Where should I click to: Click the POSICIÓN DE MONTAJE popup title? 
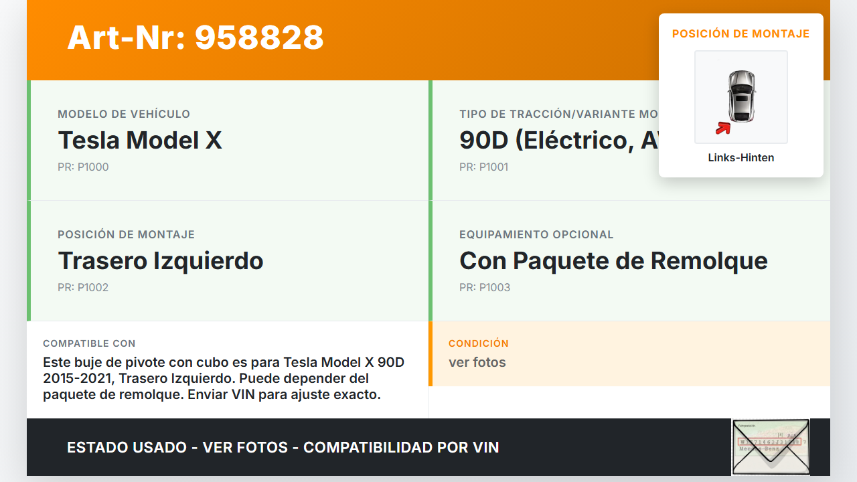point(741,33)
